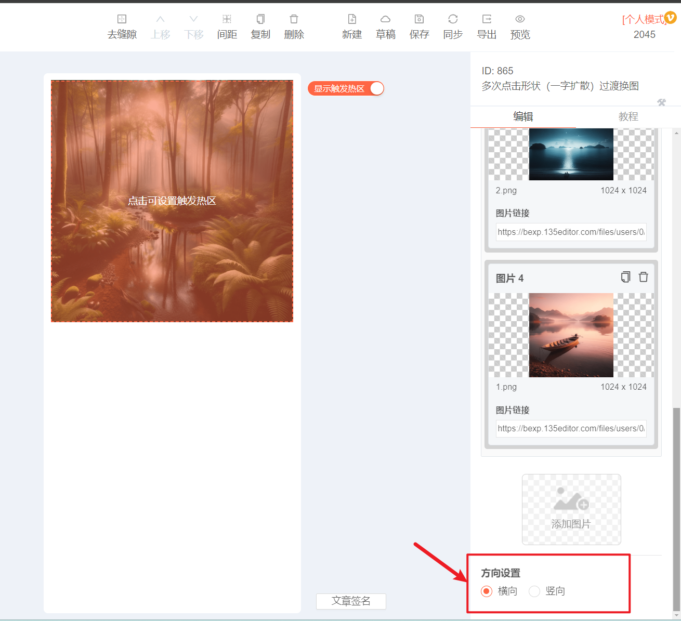Viewport: 681px width, 621px height.
Task: Click the 1.png file name
Action: pyautogui.click(x=506, y=387)
